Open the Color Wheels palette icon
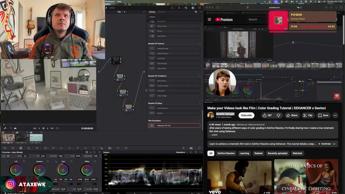The image size is (345, 194). point(21,148)
